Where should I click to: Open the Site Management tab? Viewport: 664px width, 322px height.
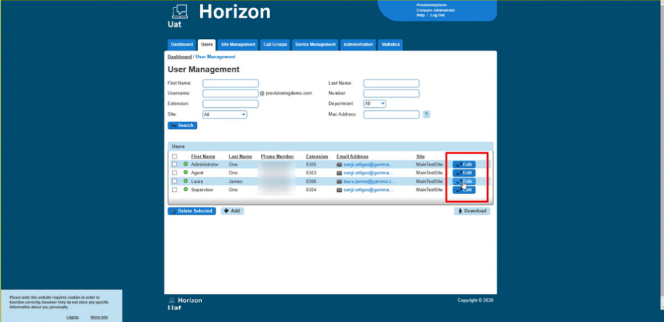point(238,44)
